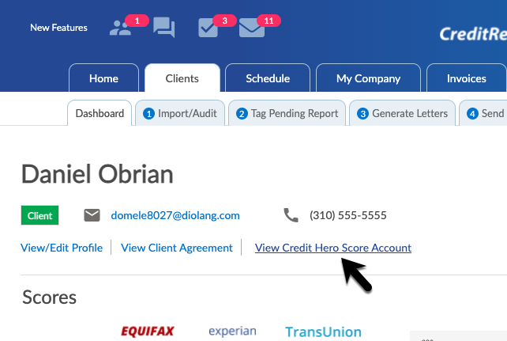Screen dimensions: 507x341
Task: Click the Experian logo
Action: click(233, 332)
